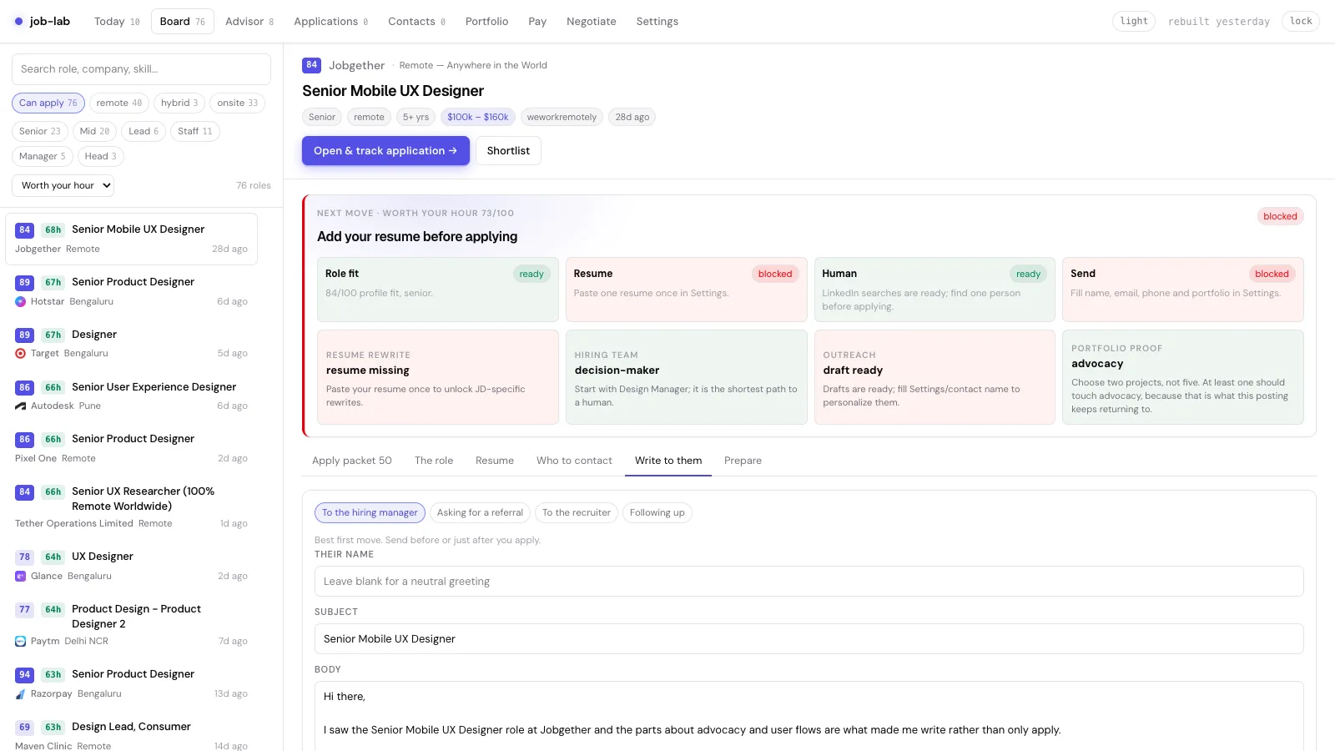Screen dimensions: 1335x751
Task: Go to Applications in top navigation
Action: (x=330, y=22)
